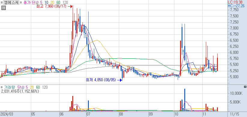Image resolution: width=247 pixels, height=117 pixels.
Task: Click the 6,000 price axis label
Action: 234,53
